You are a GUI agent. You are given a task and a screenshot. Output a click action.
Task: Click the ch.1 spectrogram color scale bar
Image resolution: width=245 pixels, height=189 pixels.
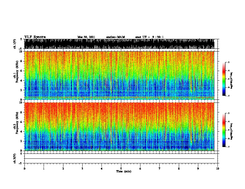click(224, 79)
